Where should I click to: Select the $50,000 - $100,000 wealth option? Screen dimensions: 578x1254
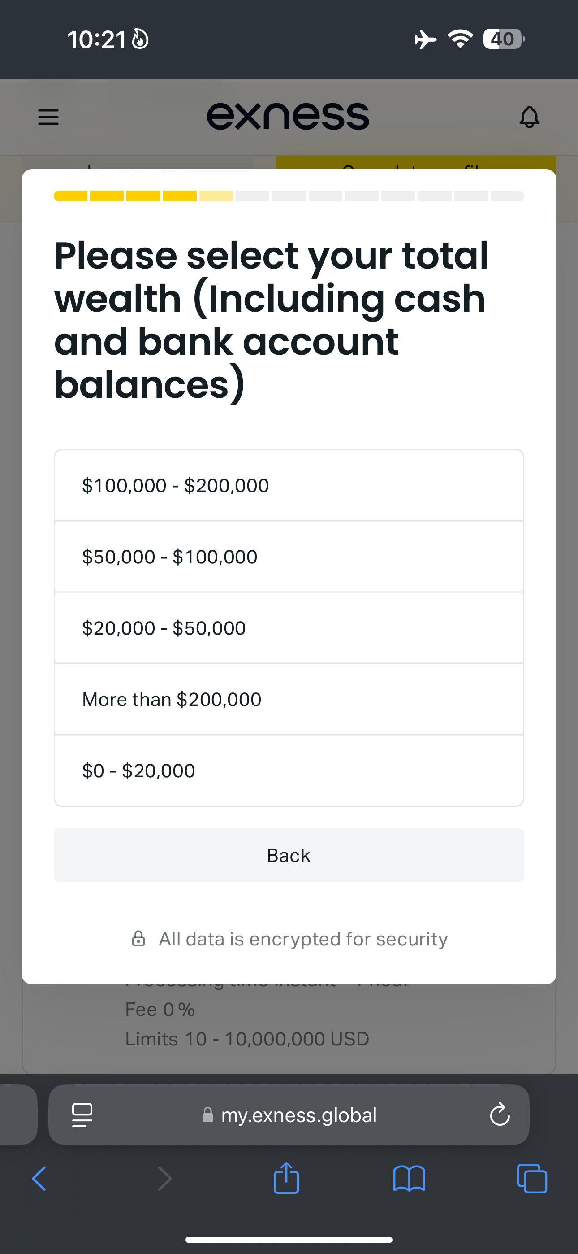point(289,557)
